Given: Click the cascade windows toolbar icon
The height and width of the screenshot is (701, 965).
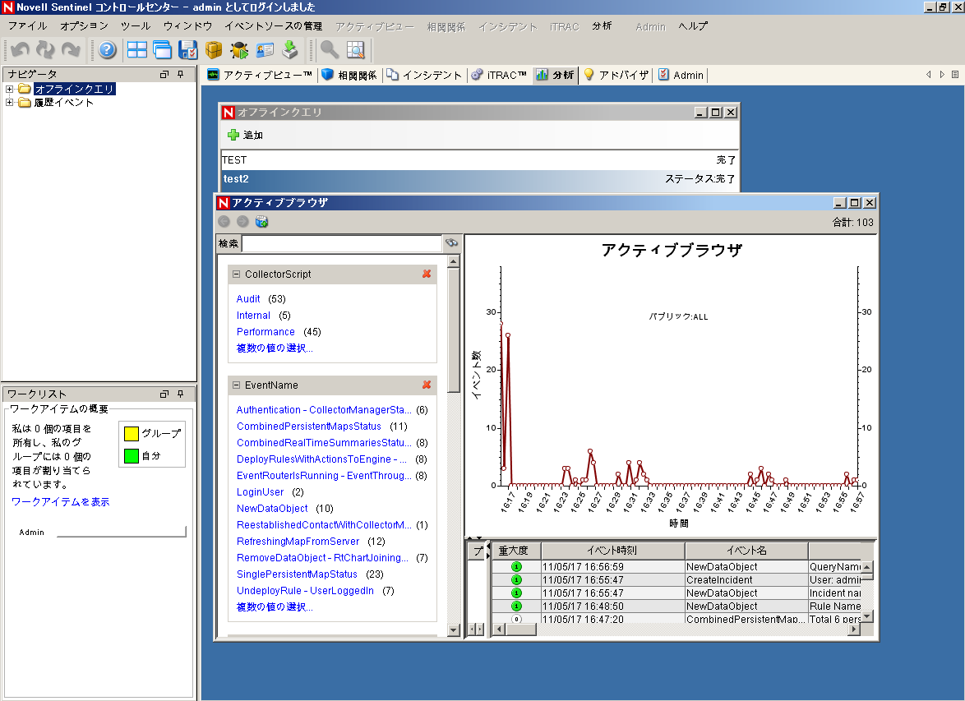Looking at the screenshot, I should point(162,50).
